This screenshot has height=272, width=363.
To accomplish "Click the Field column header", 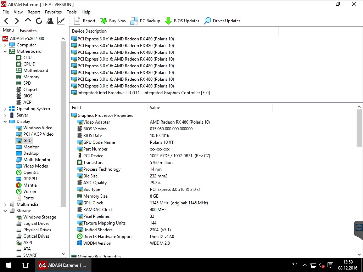I will (108, 108).
